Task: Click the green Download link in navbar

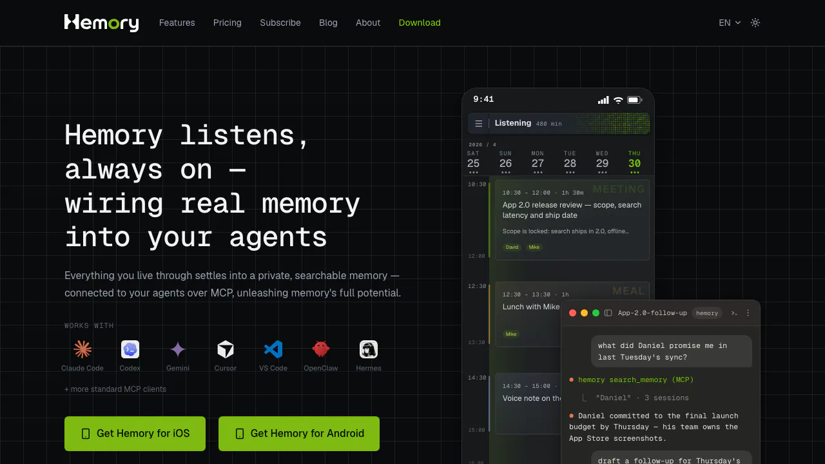Action: (x=420, y=23)
